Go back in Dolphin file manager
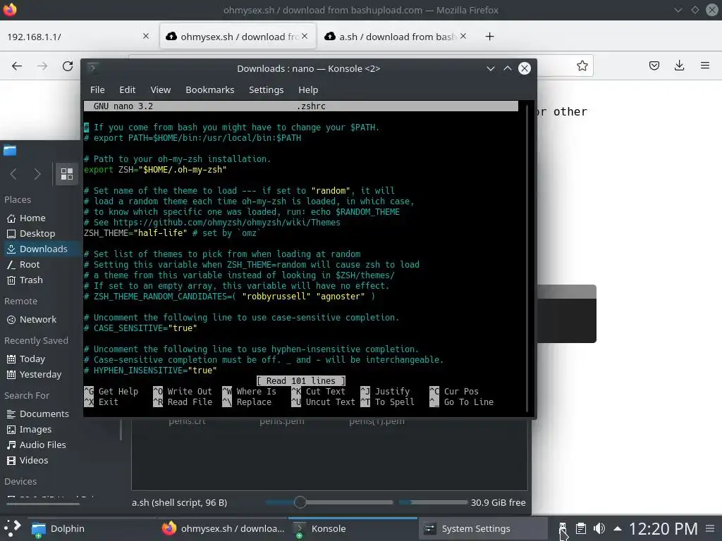Screen dimensions: 722x541 click(x=13, y=174)
